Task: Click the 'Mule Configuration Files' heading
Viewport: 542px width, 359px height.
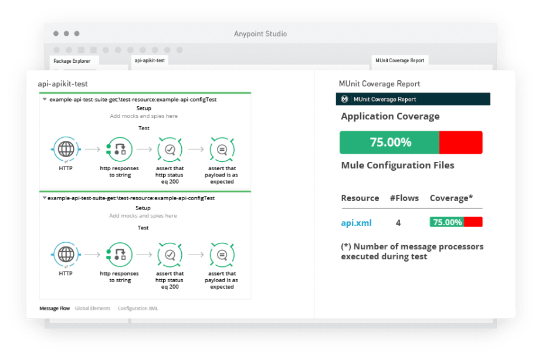Action: tap(398, 165)
